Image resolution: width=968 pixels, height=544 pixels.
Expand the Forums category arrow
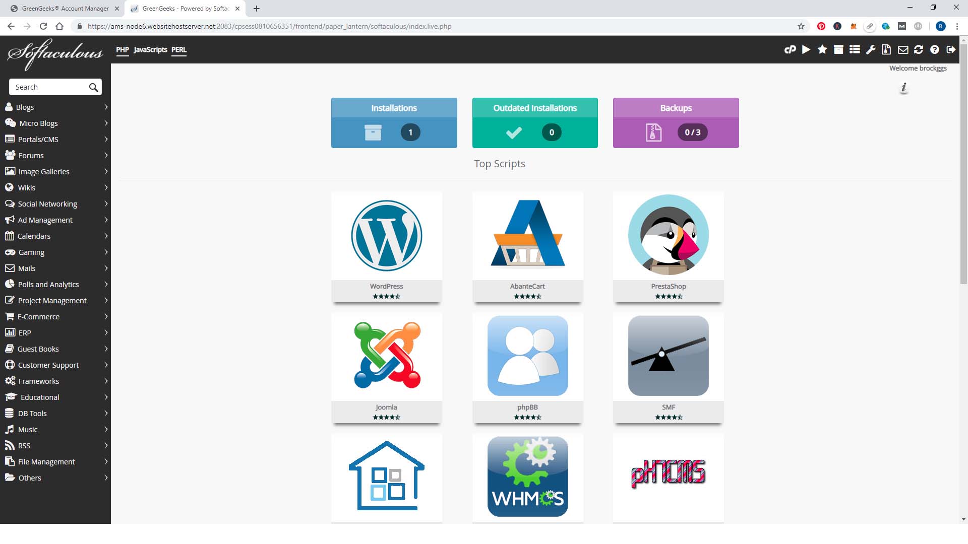[106, 156]
